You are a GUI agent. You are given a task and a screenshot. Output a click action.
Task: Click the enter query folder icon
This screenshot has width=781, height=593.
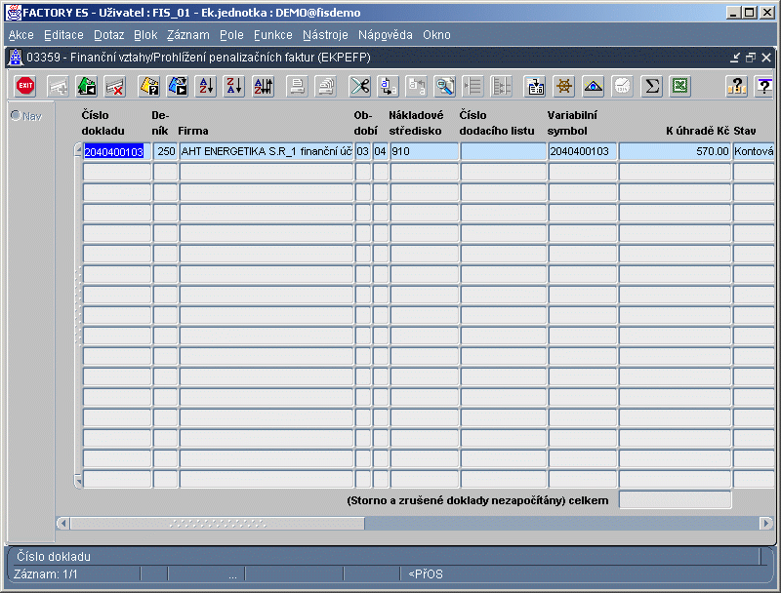pos(148,86)
